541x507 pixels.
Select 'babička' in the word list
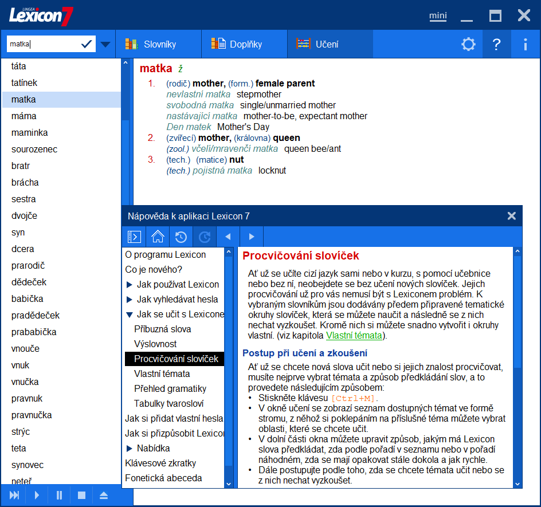61,298
